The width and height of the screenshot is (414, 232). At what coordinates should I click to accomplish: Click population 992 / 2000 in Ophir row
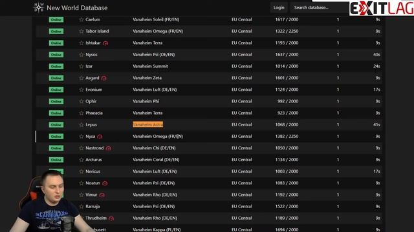tap(288, 101)
